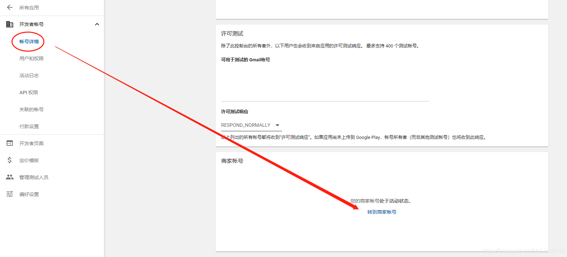Go to 所有应用

point(29,8)
